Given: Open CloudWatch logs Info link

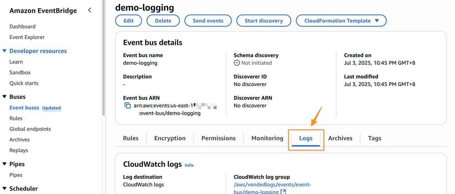Looking at the screenshot, I should (189, 165).
